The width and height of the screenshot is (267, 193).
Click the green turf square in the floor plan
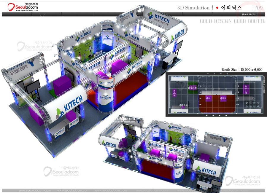(x=193, y=89)
